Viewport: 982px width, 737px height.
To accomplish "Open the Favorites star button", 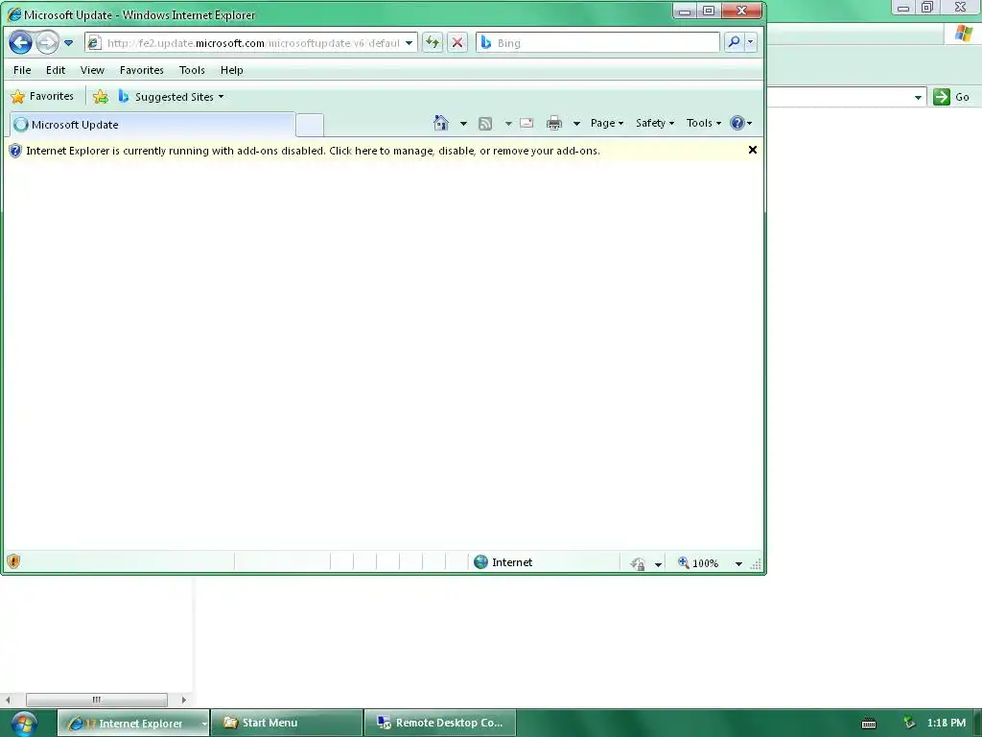I will [42, 97].
